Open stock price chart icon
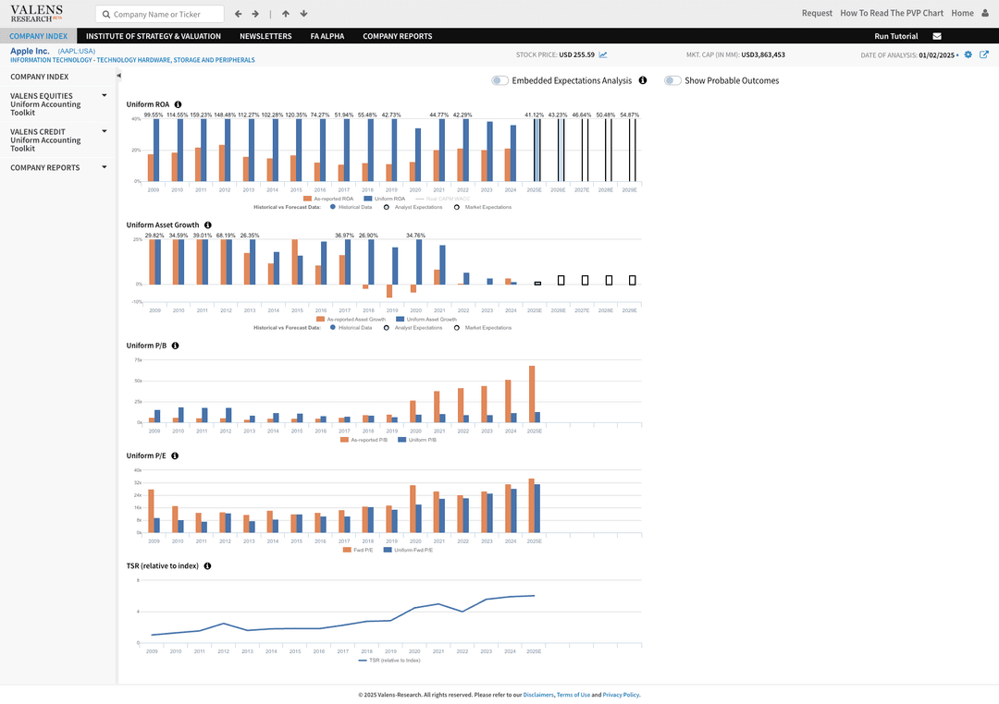The width and height of the screenshot is (999, 704). [603, 55]
